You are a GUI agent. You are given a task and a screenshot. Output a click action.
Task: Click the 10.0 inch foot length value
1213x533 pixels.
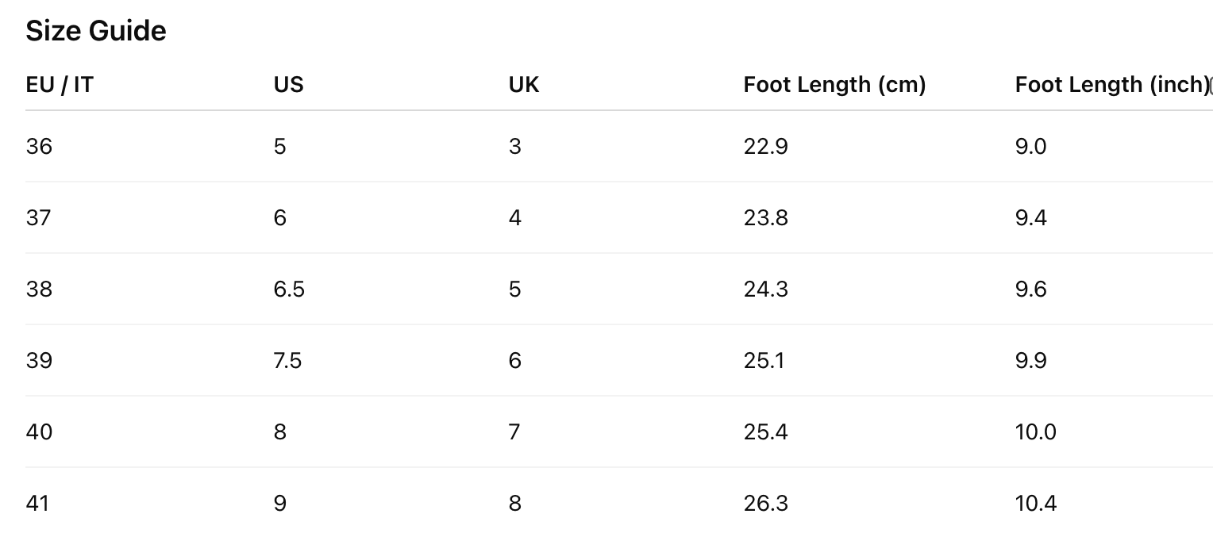(x=1035, y=431)
